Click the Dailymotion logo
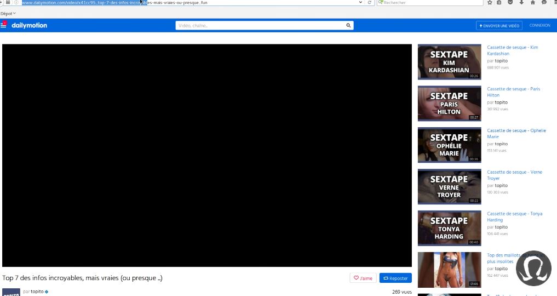557x296 pixels. (29, 25)
